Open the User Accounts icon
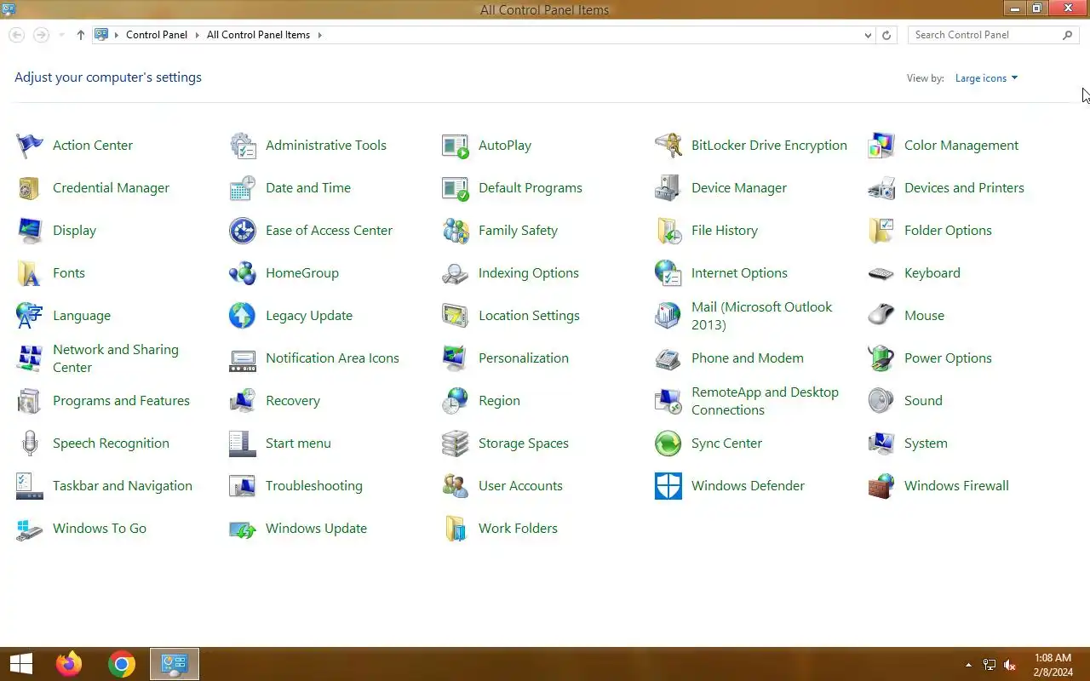 [456, 486]
